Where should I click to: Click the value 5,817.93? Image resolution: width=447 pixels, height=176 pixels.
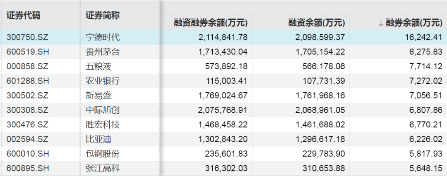(426, 154)
